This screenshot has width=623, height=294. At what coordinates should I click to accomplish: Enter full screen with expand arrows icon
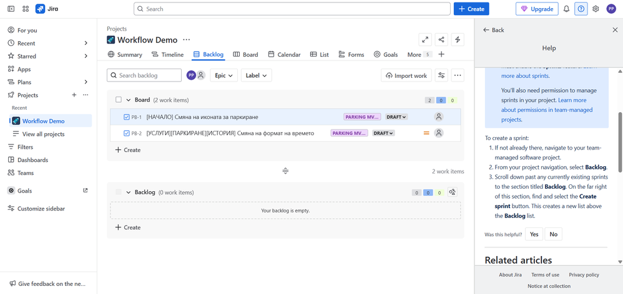[425, 40]
